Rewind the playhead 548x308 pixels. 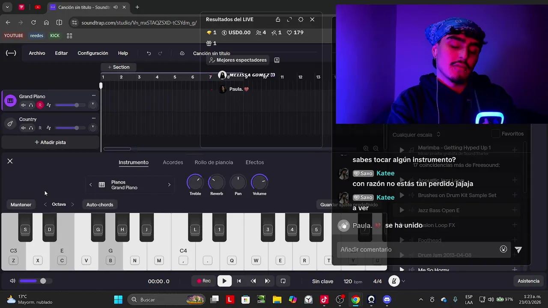click(253, 281)
